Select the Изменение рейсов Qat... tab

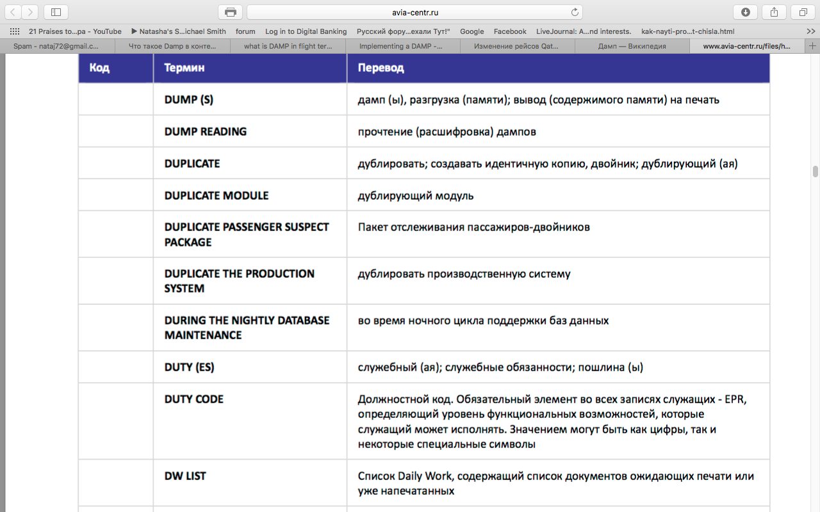click(516, 46)
